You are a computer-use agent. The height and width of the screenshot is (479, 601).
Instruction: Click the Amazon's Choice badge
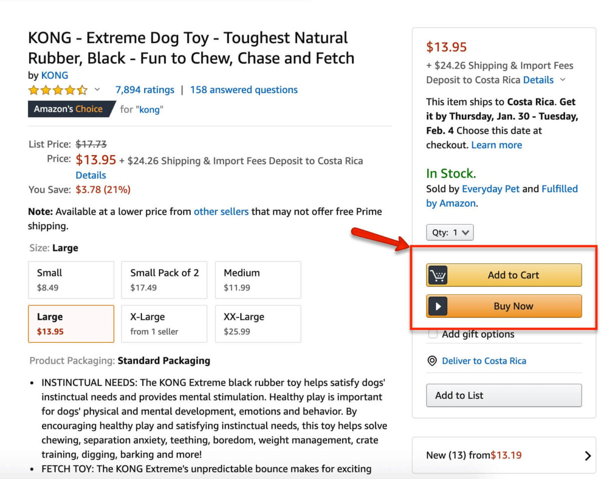click(69, 109)
